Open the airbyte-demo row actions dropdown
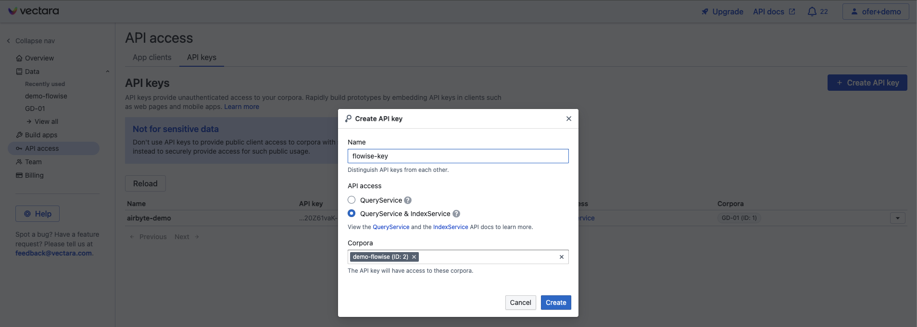Screen dimensions: 917x327 coord(897,218)
